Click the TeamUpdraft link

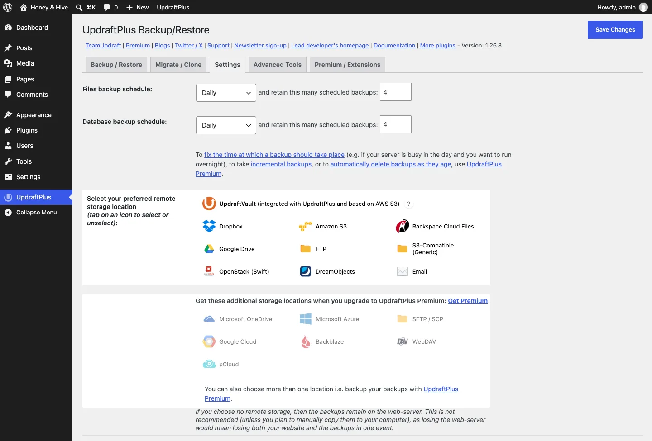coord(103,46)
